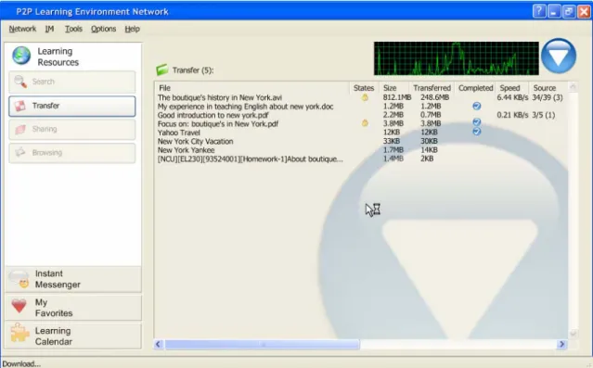Open the Instant Messenger panel
The height and width of the screenshot is (368, 593).
coord(73,279)
